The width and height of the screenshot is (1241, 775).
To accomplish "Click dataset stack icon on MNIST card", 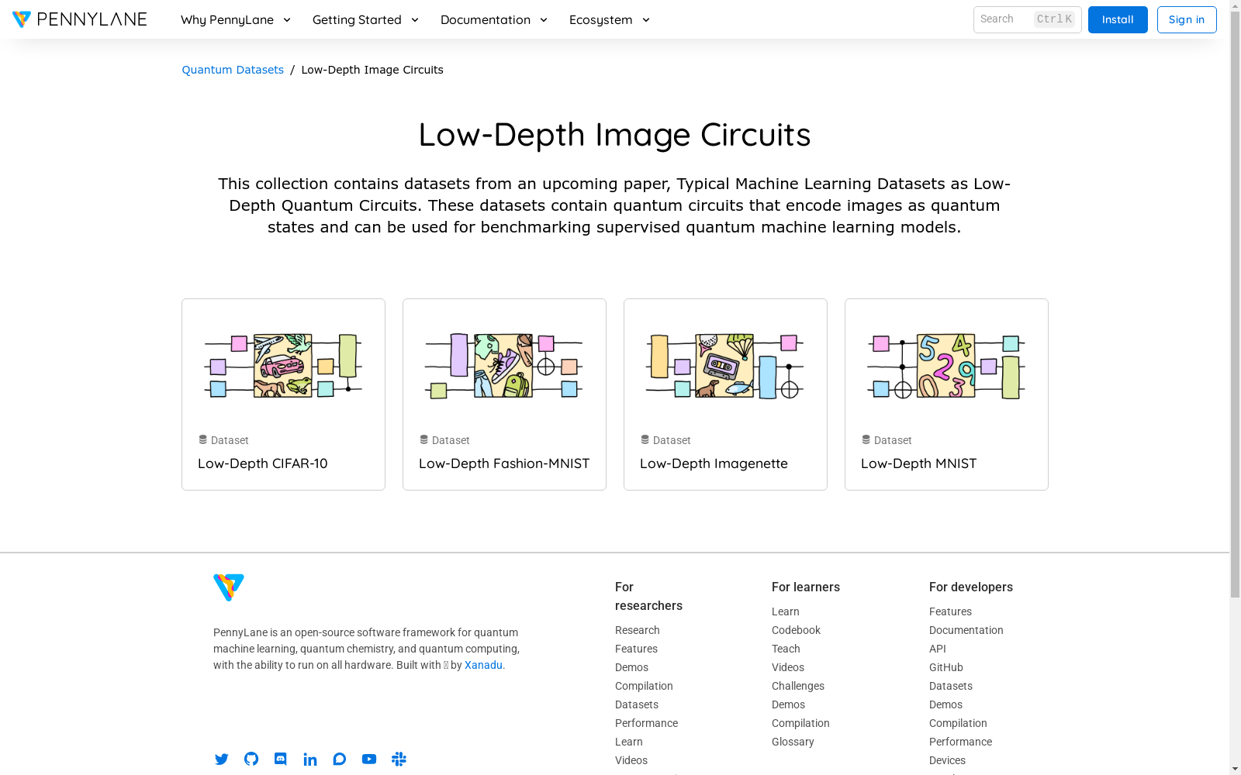I will click(866, 439).
